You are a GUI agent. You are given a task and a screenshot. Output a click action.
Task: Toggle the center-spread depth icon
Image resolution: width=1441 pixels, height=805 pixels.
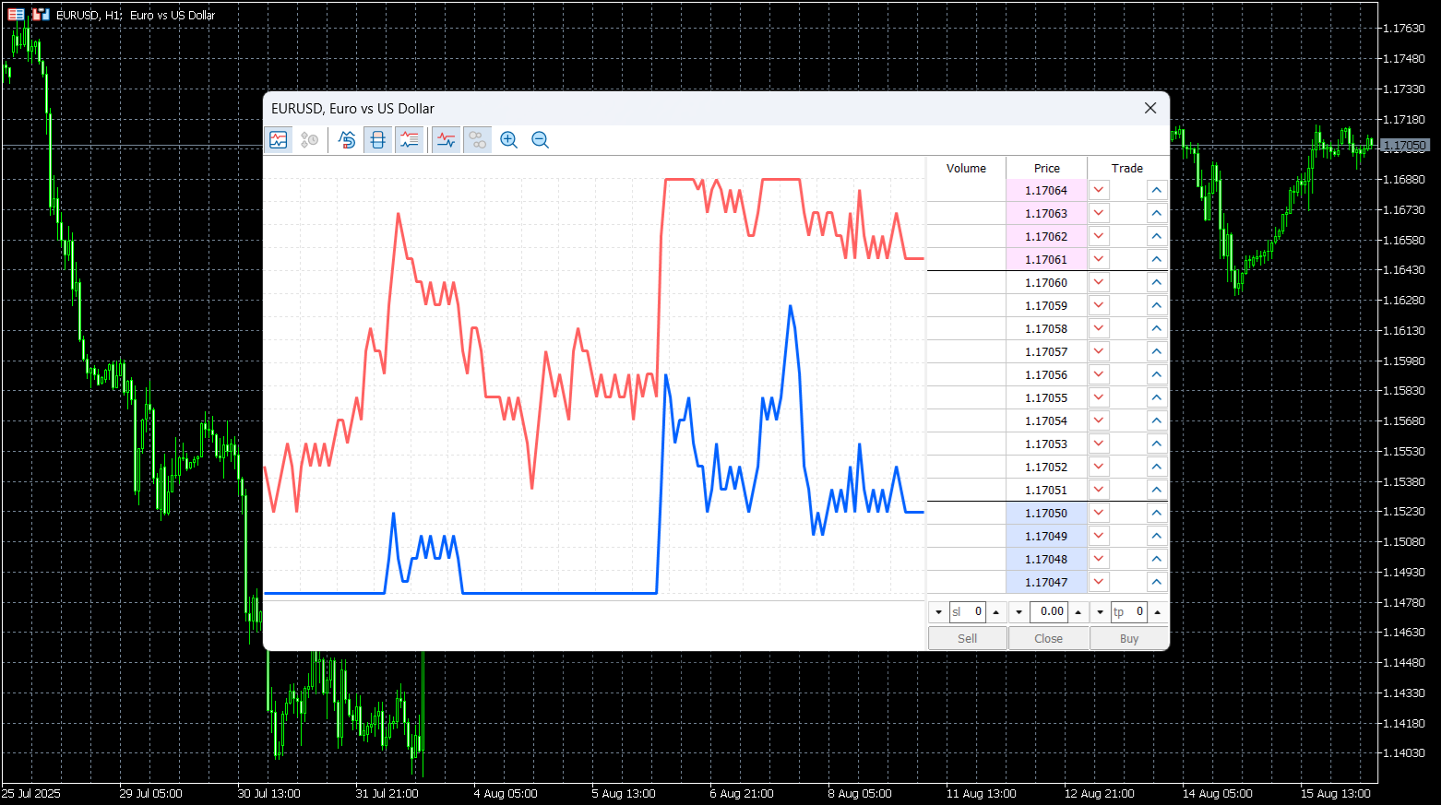(x=378, y=140)
